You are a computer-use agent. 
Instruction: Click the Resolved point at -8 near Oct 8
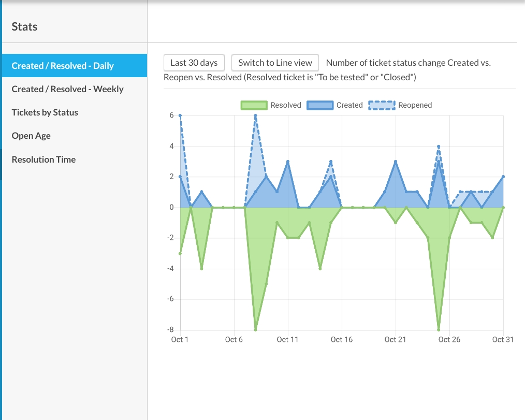point(256,329)
